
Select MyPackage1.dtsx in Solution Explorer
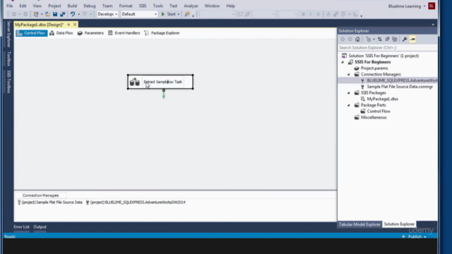click(382, 99)
